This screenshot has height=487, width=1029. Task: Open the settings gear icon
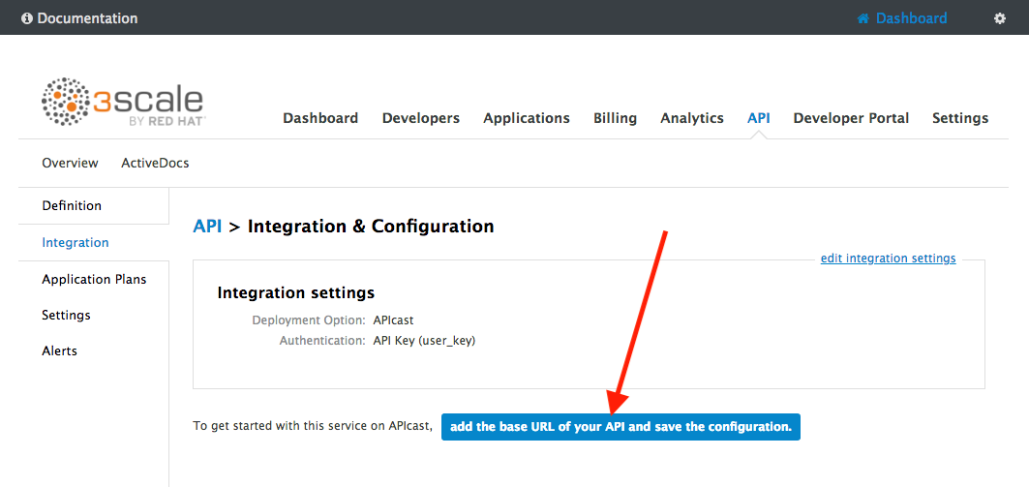(x=999, y=18)
